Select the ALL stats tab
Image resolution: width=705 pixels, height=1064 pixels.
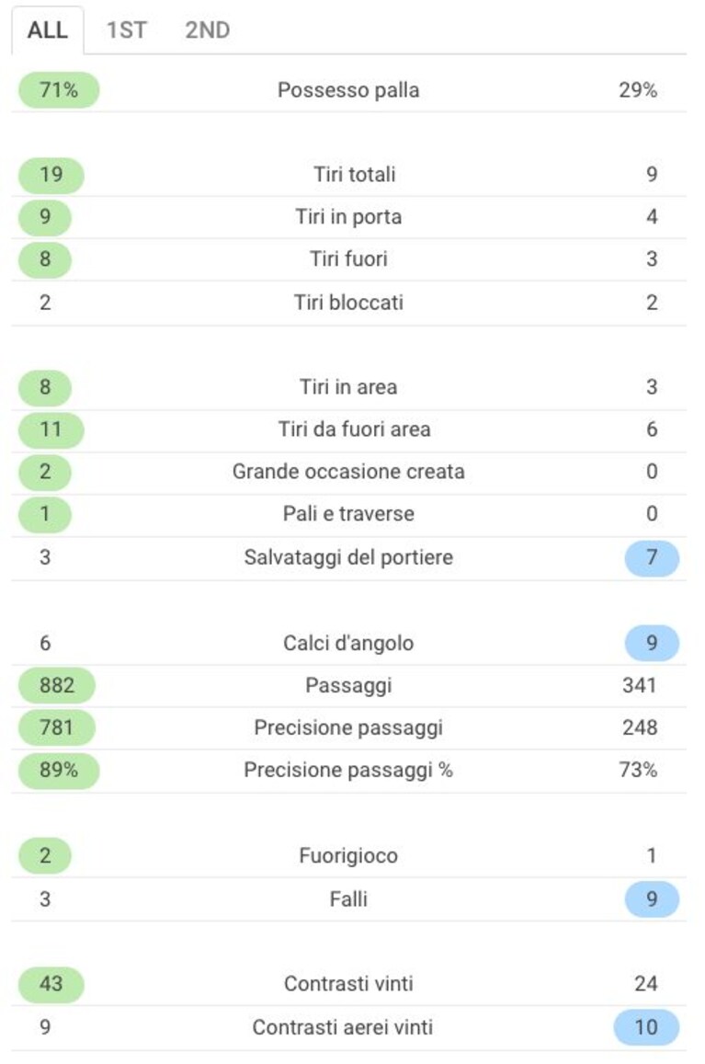point(48,29)
